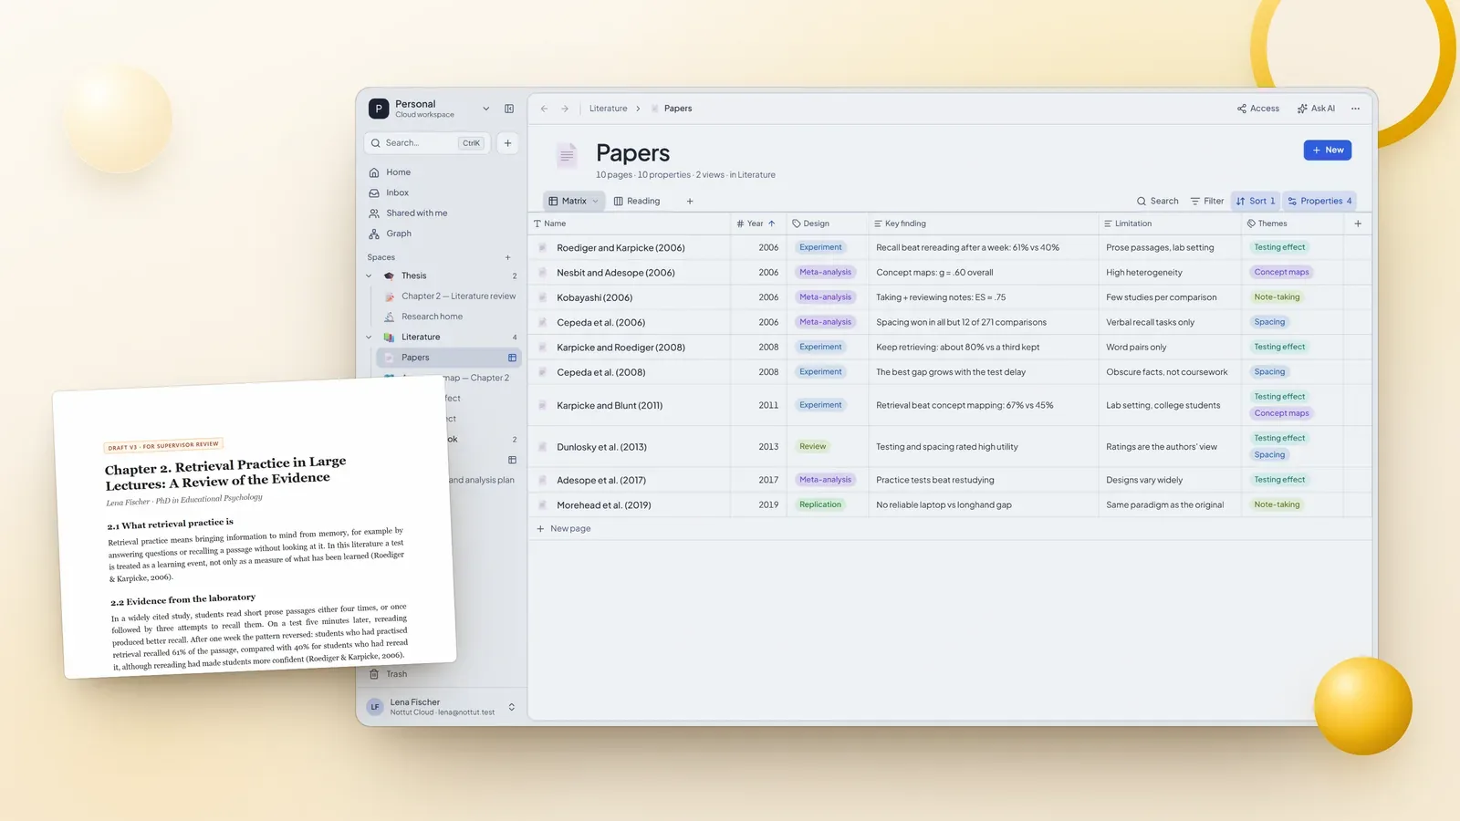
Task: Open Properties 4 panel
Action: click(x=1319, y=202)
